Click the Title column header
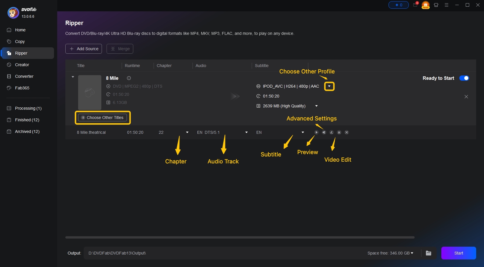The height and width of the screenshot is (267, 484). point(81,66)
